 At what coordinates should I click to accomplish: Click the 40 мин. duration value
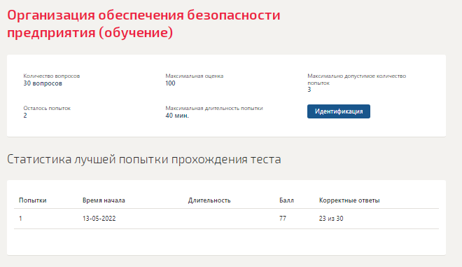(177, 116)
